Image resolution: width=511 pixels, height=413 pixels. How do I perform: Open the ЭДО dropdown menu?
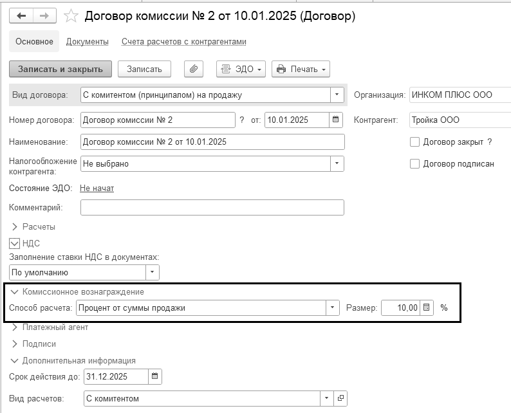click(x=241, y=69)
